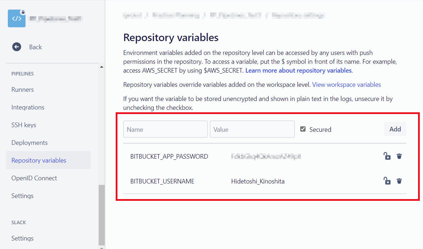
Task: Click the sidebar scrollbar up arrow
Action: 101,66
